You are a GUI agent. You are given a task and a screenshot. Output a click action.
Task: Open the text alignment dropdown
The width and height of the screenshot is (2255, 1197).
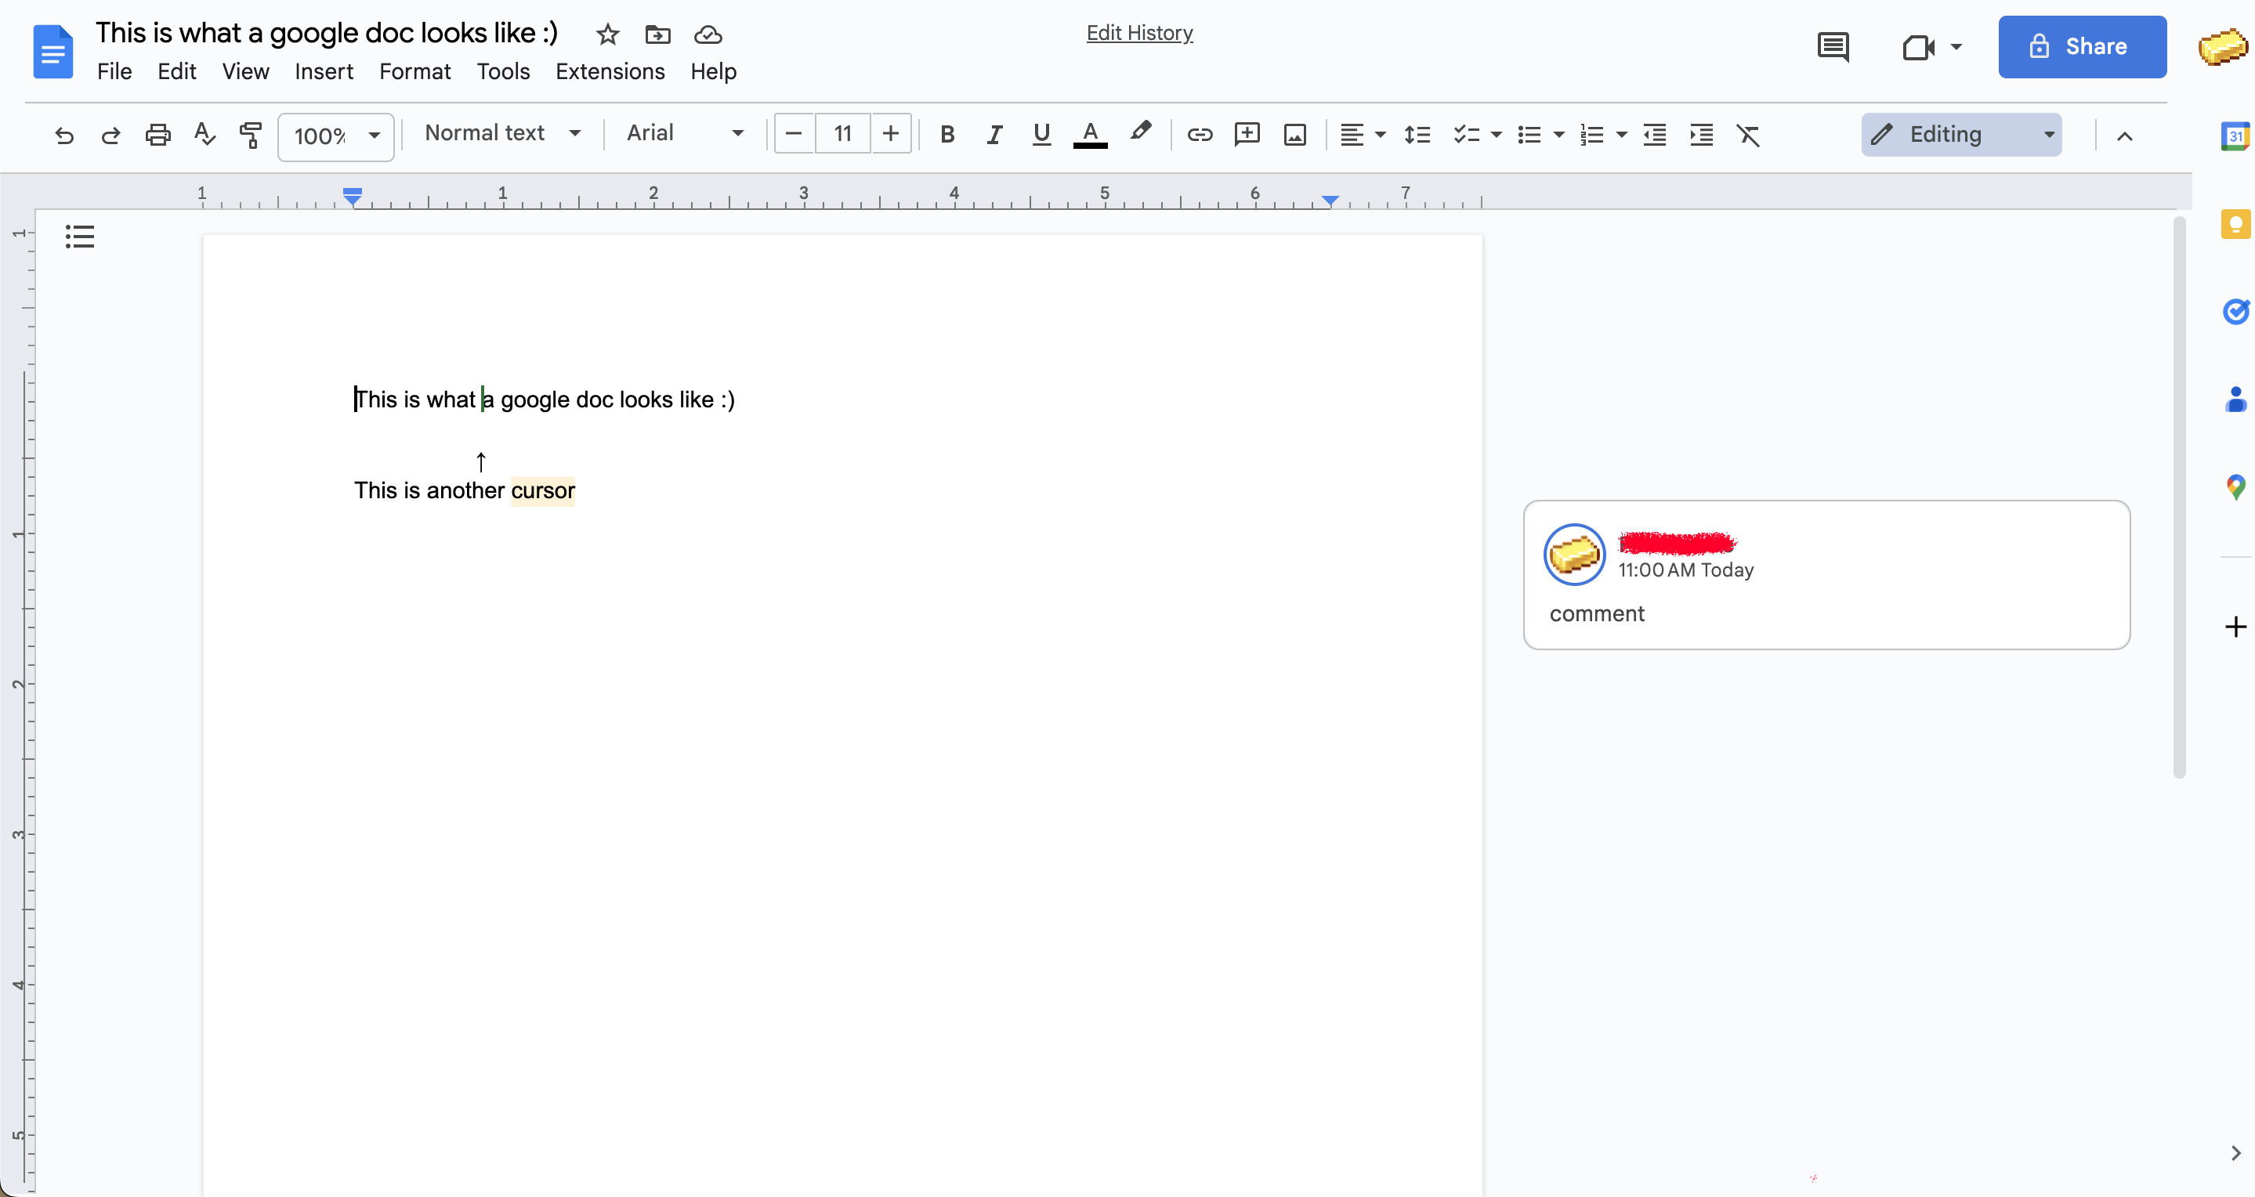pos(1362,135)
